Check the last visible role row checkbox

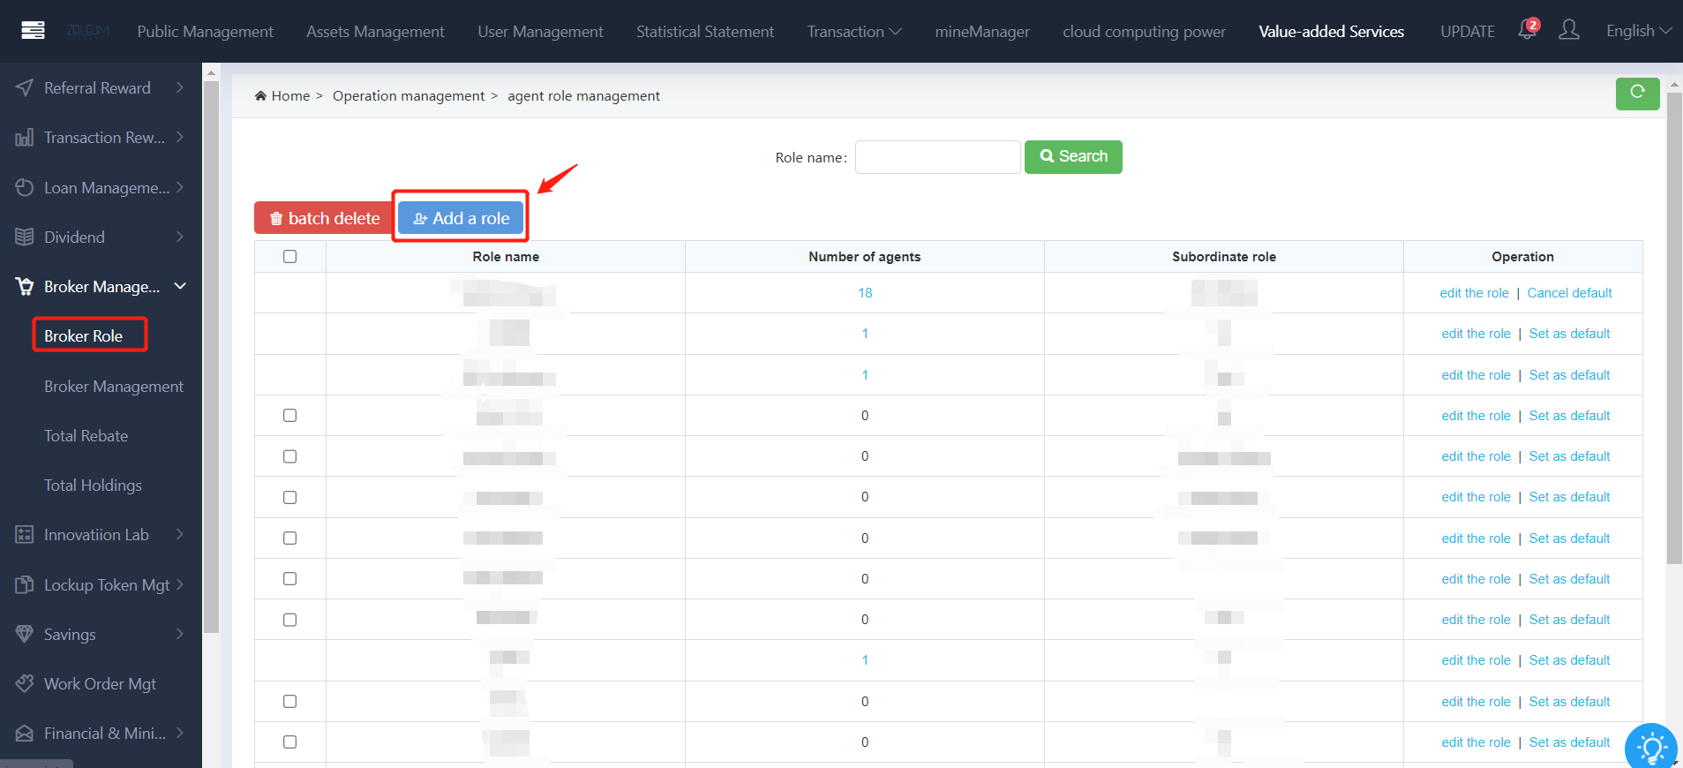[x=289, y=742]
